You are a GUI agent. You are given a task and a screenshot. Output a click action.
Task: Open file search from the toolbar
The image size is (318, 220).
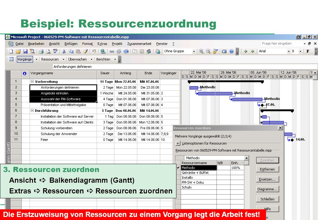[32, 51]
